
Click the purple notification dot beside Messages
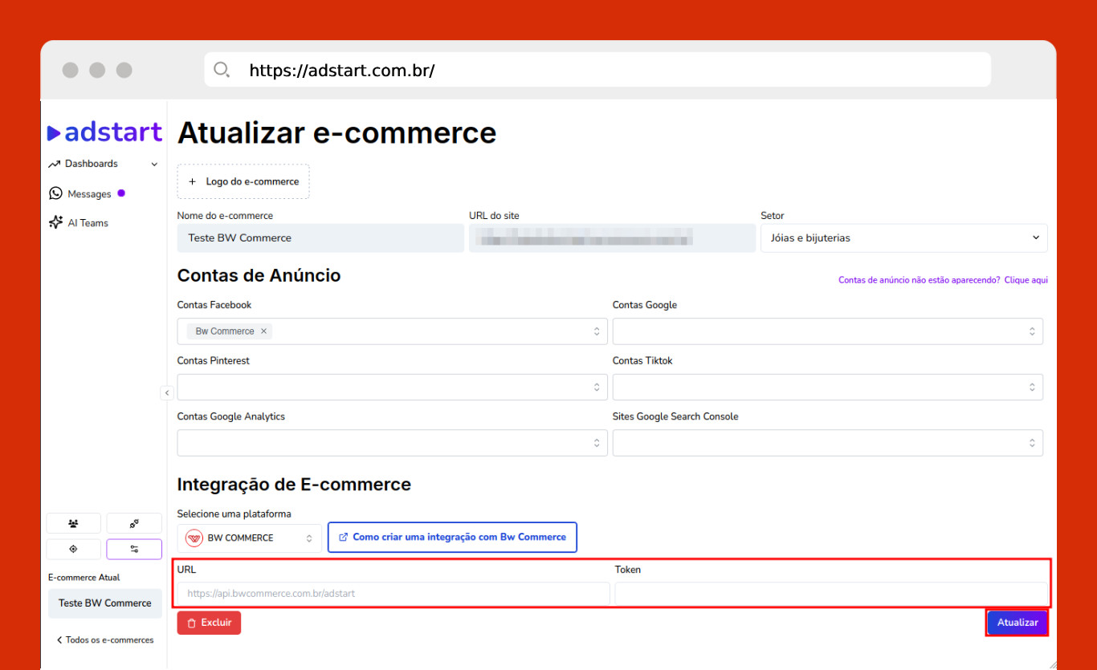[x=121, y=193]
